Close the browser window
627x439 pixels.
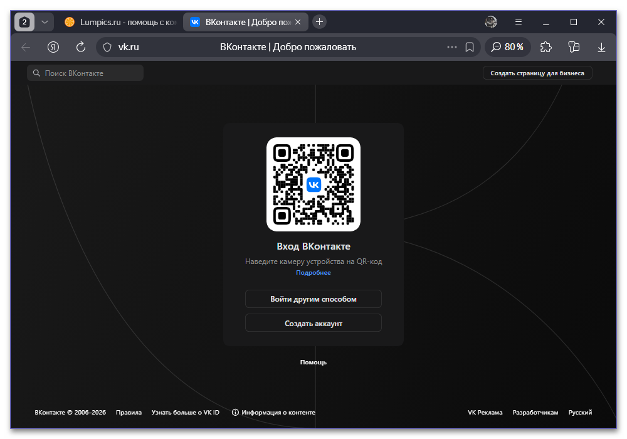coord(601,22)
